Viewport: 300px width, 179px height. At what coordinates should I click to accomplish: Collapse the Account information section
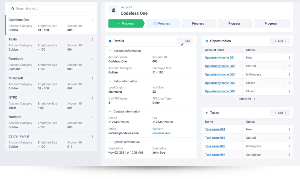point(110,51)
